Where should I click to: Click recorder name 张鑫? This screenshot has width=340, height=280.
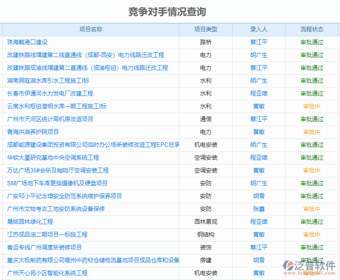tap(259, 209)
